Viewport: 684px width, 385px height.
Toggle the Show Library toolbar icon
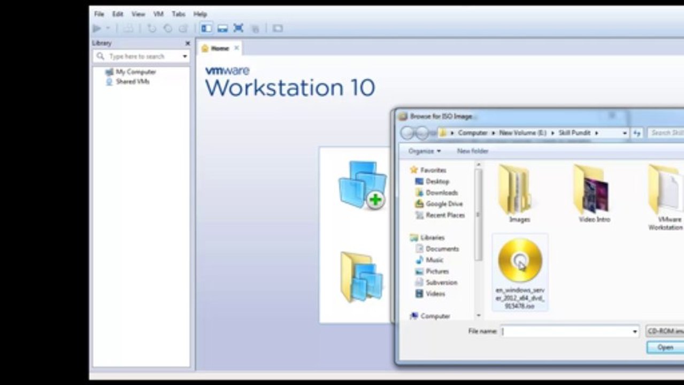pyautogui.click(x=206, y=28)
